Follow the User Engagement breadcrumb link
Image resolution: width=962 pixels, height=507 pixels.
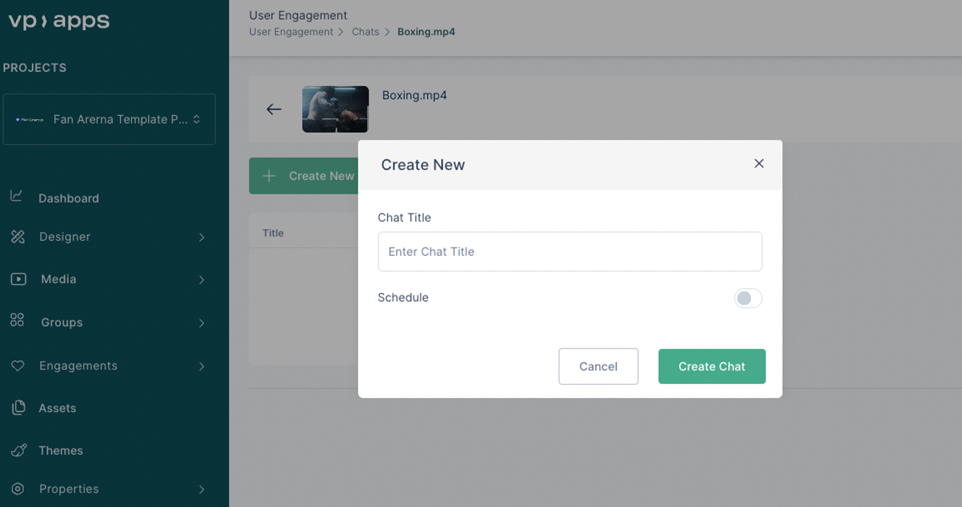click(x=291, y=32)
